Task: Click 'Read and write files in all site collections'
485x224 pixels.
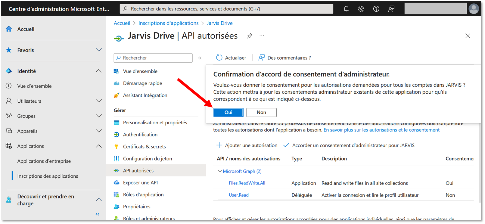Action: (x=365, y=183)
